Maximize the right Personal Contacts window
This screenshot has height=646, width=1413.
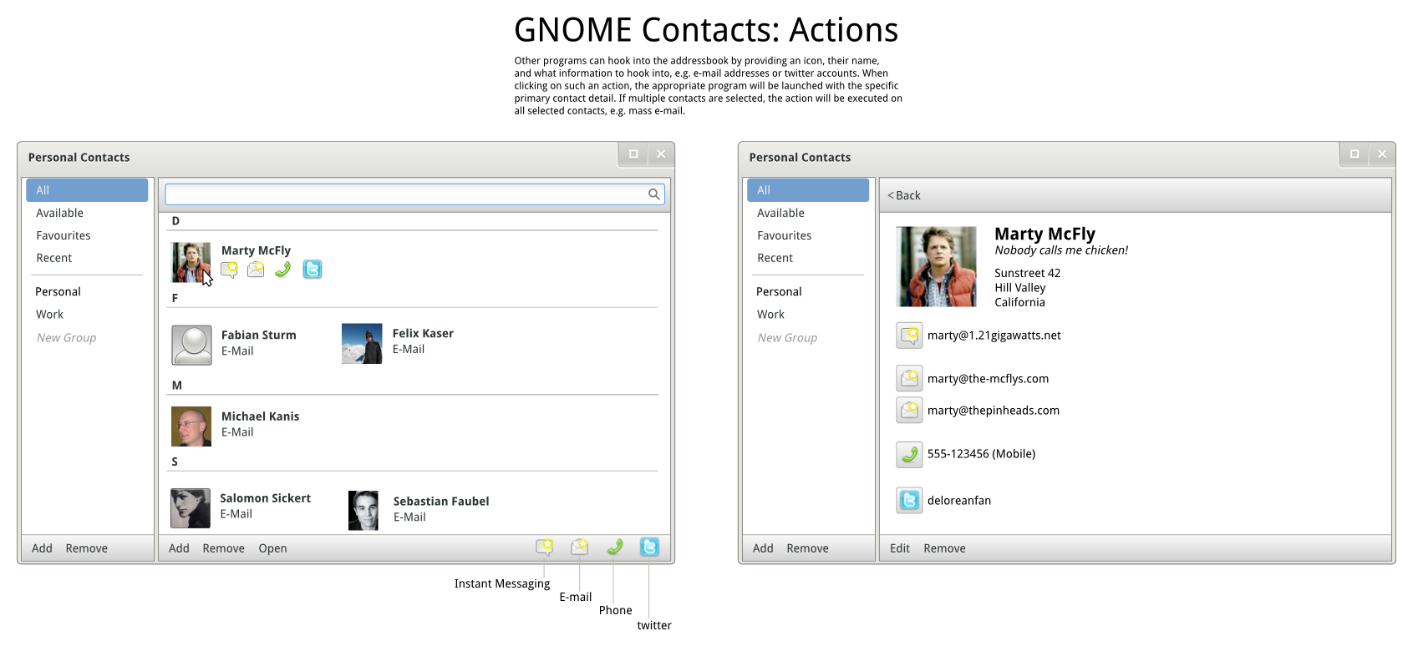tap(1355, 154)
